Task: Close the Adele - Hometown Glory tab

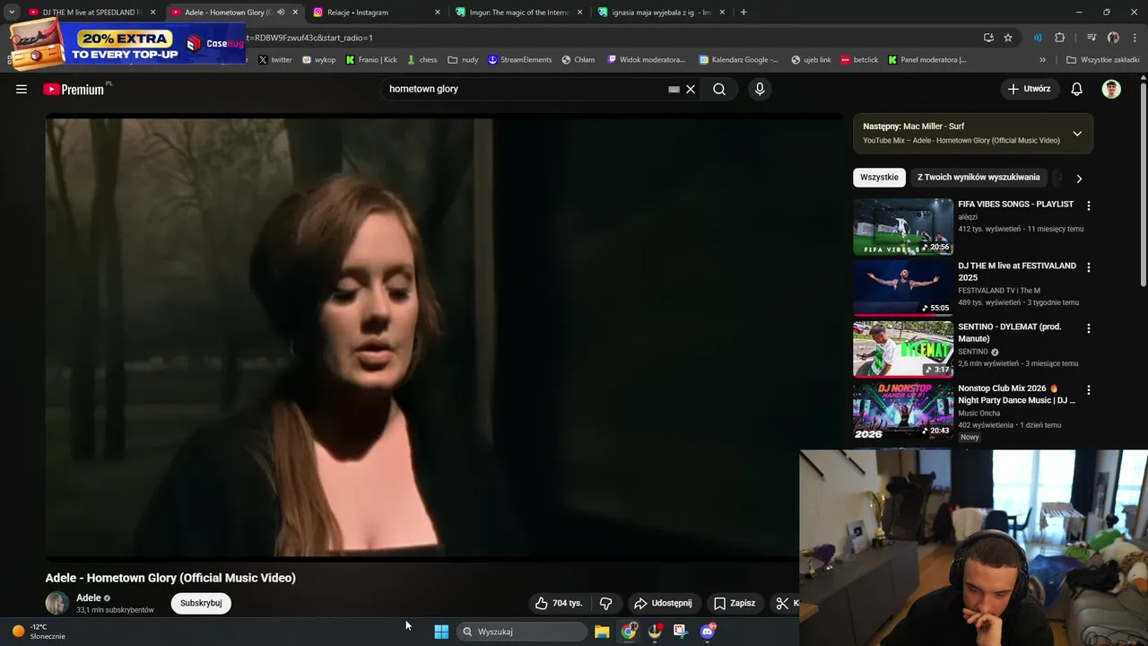Action: point(295,13)
